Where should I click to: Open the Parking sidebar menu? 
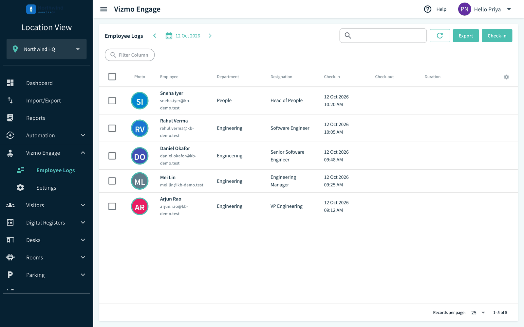(x=47, y=275)
